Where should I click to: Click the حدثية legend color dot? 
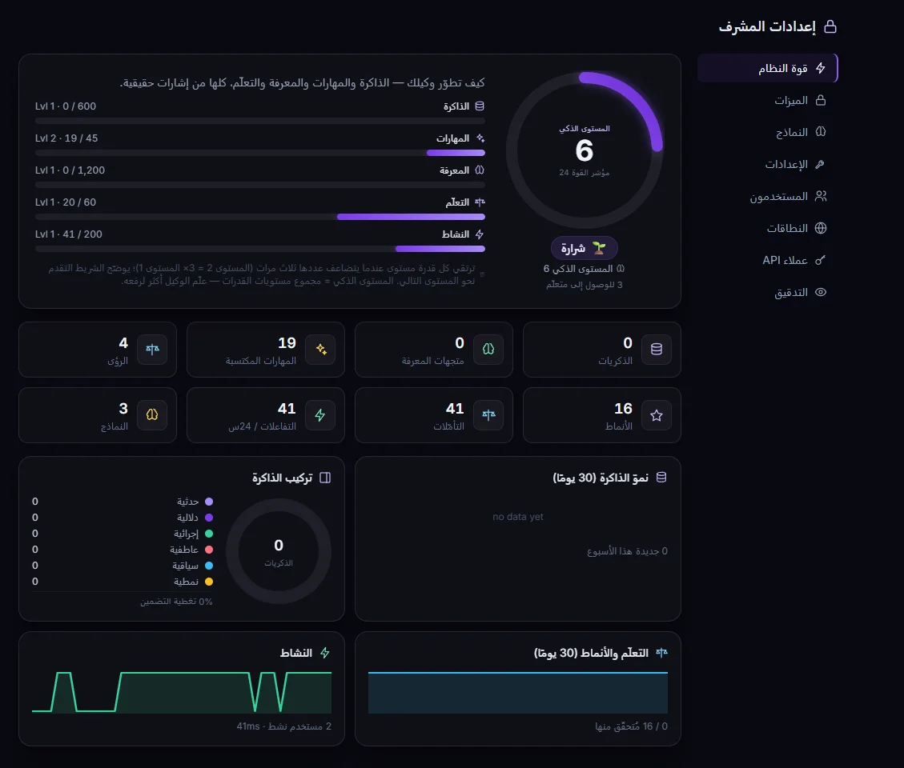209,502
